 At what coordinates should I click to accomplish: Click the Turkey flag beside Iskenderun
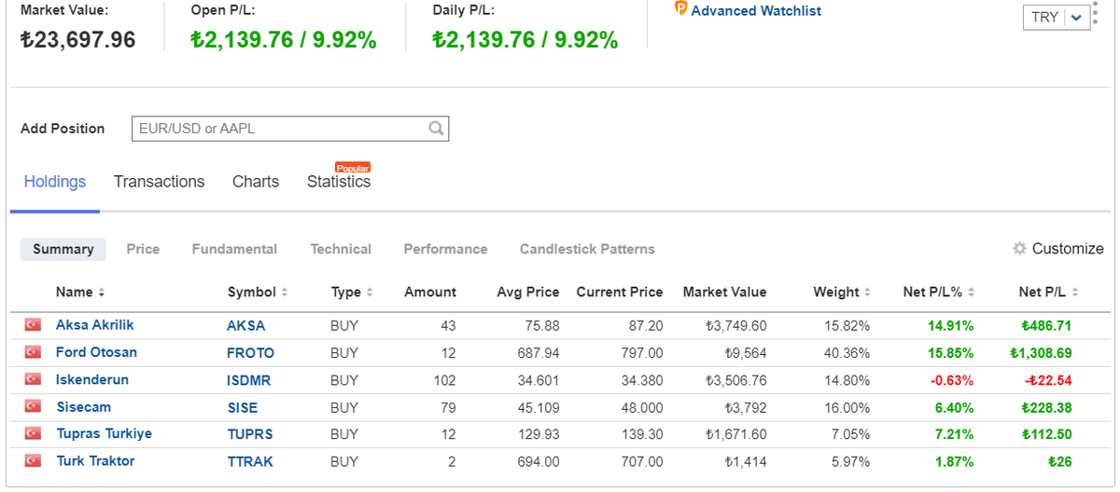pos(34,379)
